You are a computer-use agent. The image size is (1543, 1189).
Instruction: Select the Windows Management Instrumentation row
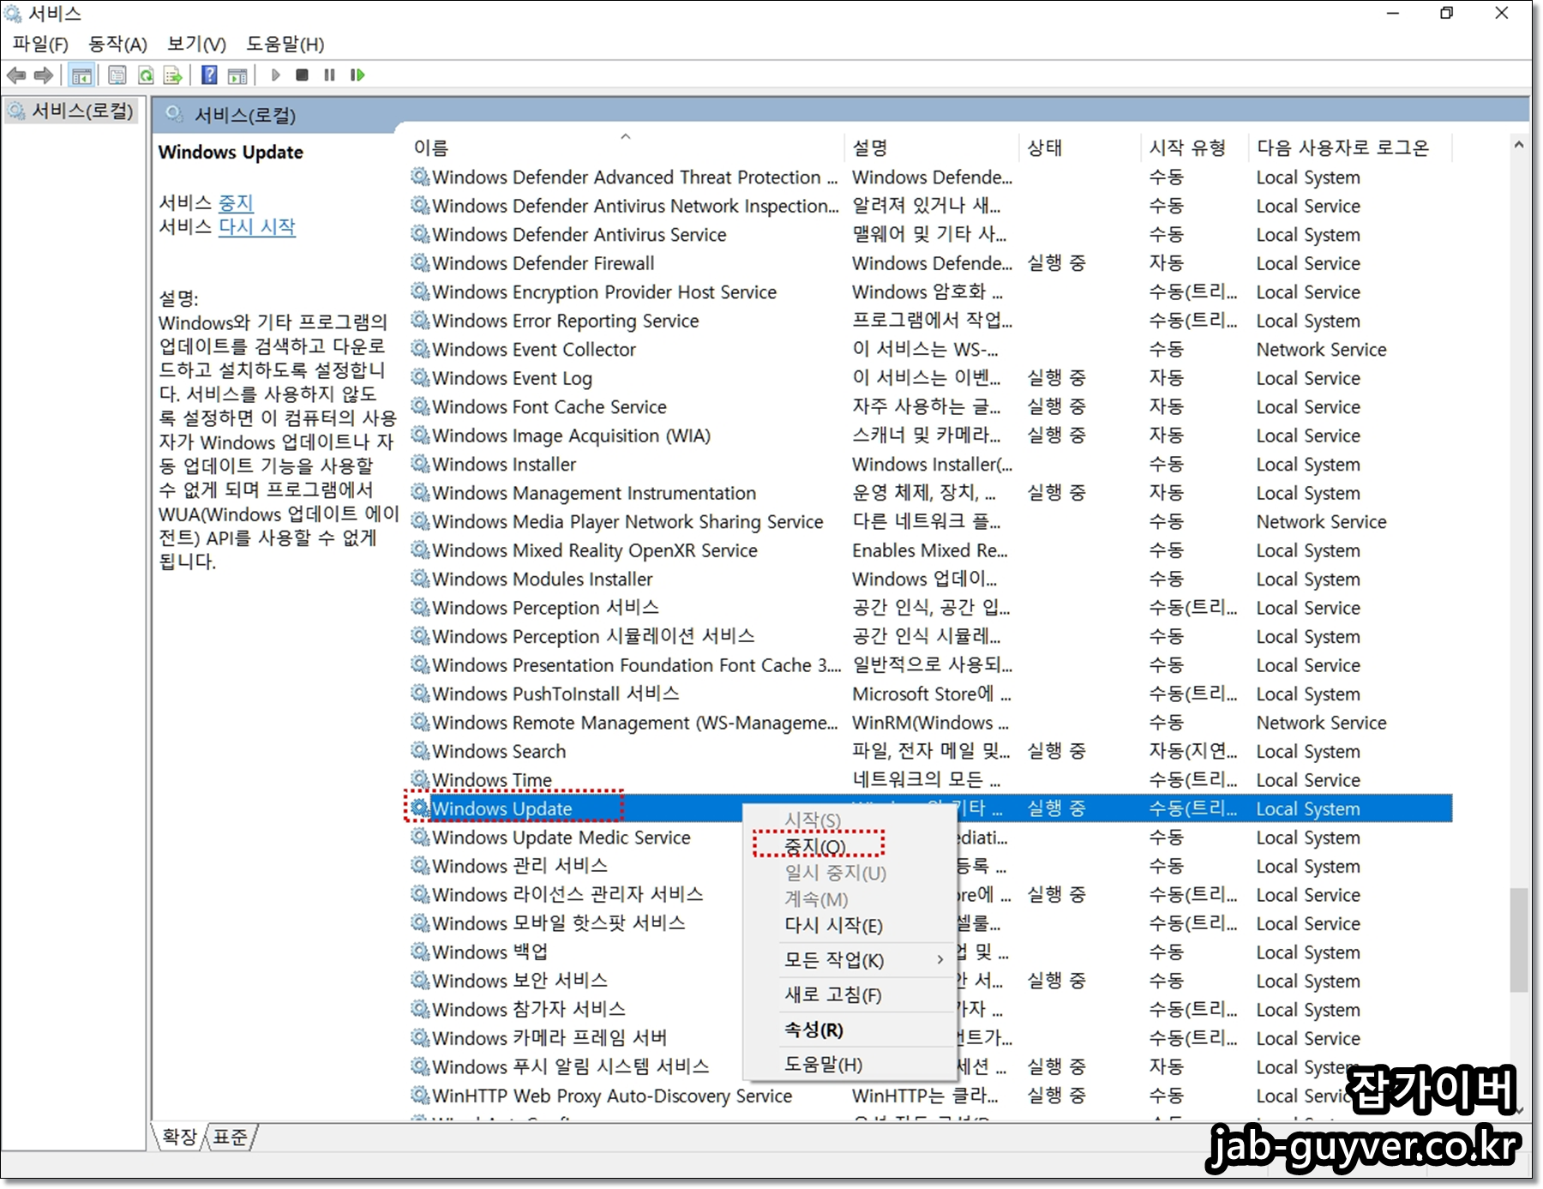[x=930, y=493]
